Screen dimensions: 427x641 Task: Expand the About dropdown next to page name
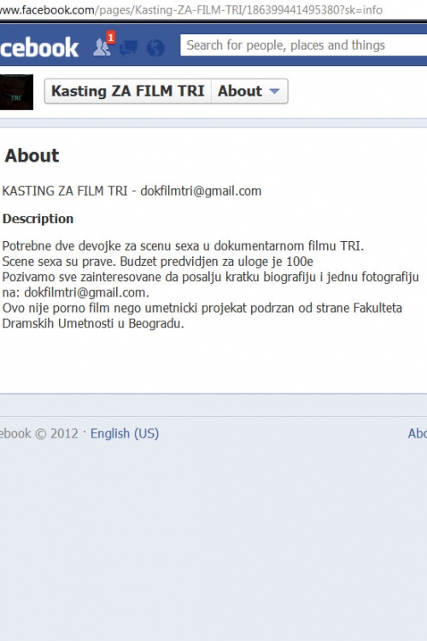click(x=249, y=91)
